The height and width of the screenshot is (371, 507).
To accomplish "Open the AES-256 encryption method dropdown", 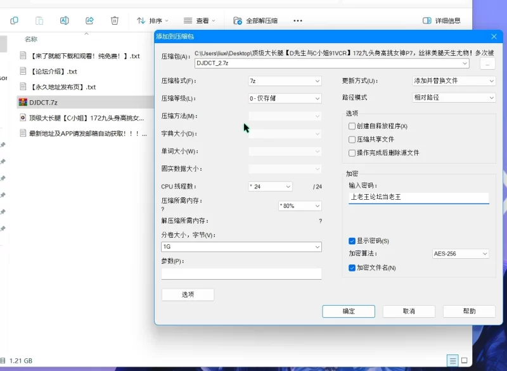I will pos(460,254).
